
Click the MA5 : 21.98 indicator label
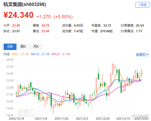pos(20,54)
